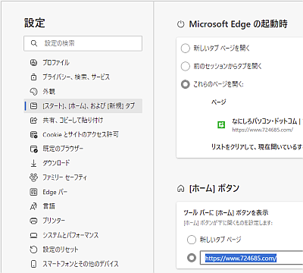Click the 設定の検索 search field
The width and height of the screenshot is (303, 273).
pyautogui.click(x=83, y=43)
